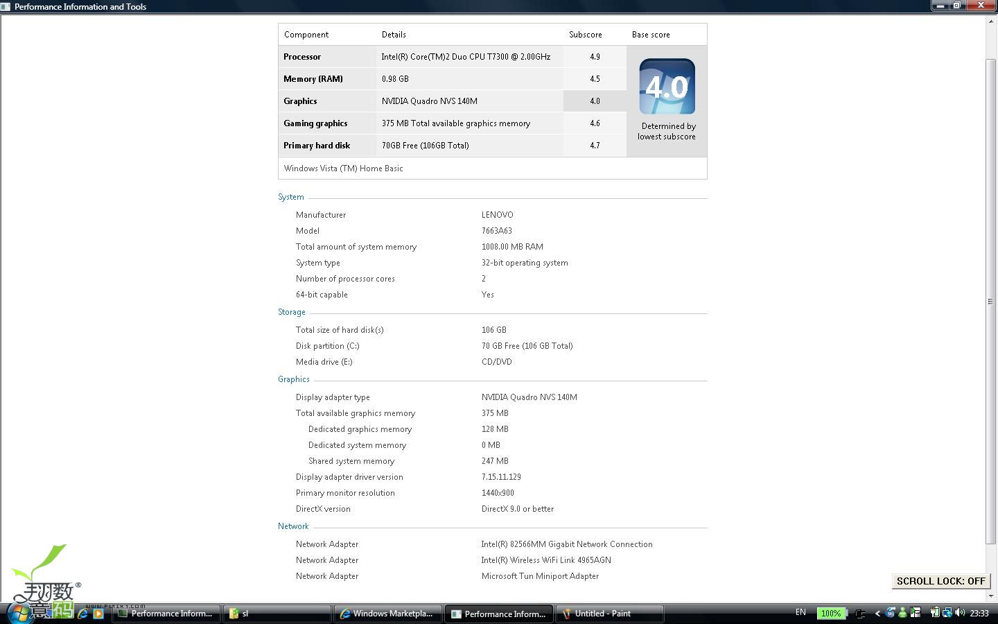Click the 4.0 base score badge
998x624 pixels.
pyautogui.click(x=667, y=87)
